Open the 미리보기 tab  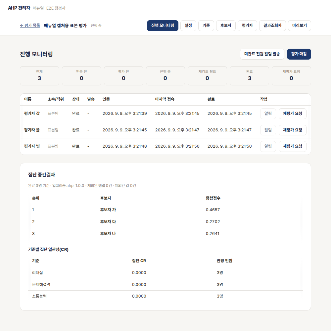(x=300, y=25)
